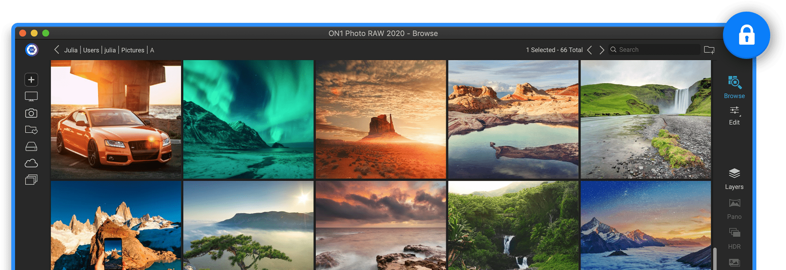This screenshot has height=270, width=786.
Task: Click the ON1 logo icon
Action: tap(32, 50)
